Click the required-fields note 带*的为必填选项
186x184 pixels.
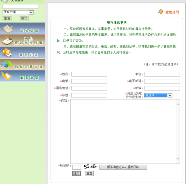tap(161, 64)
